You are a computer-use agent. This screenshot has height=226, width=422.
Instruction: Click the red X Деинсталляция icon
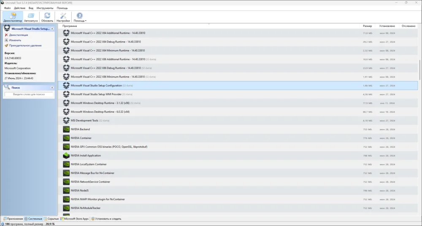click(6, 35)
